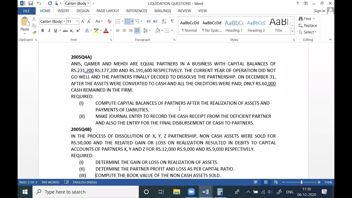Click the zoom slider handle

click(x=301, y=182)
